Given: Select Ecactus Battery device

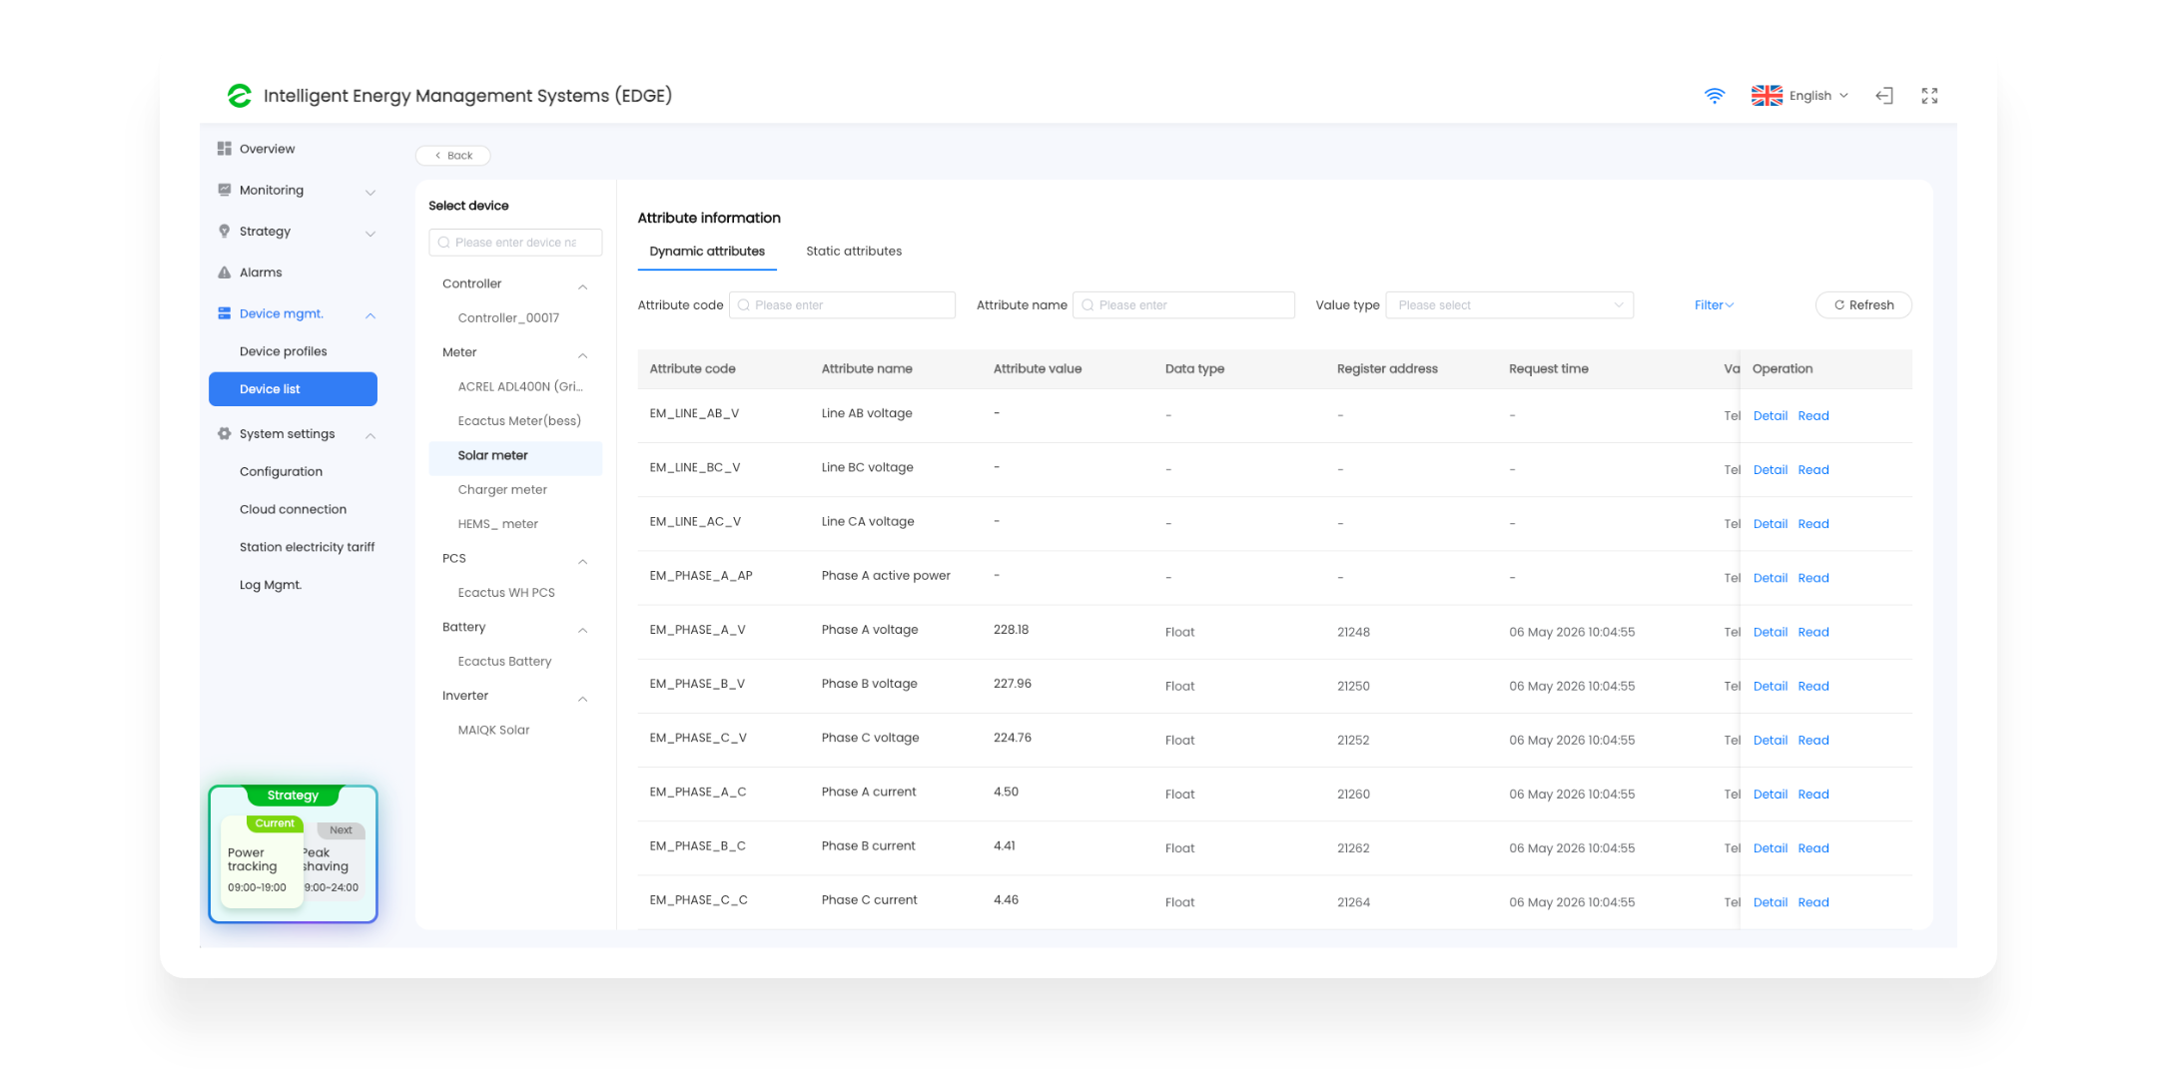Looking at the screenshot, I should click(504, 662).
